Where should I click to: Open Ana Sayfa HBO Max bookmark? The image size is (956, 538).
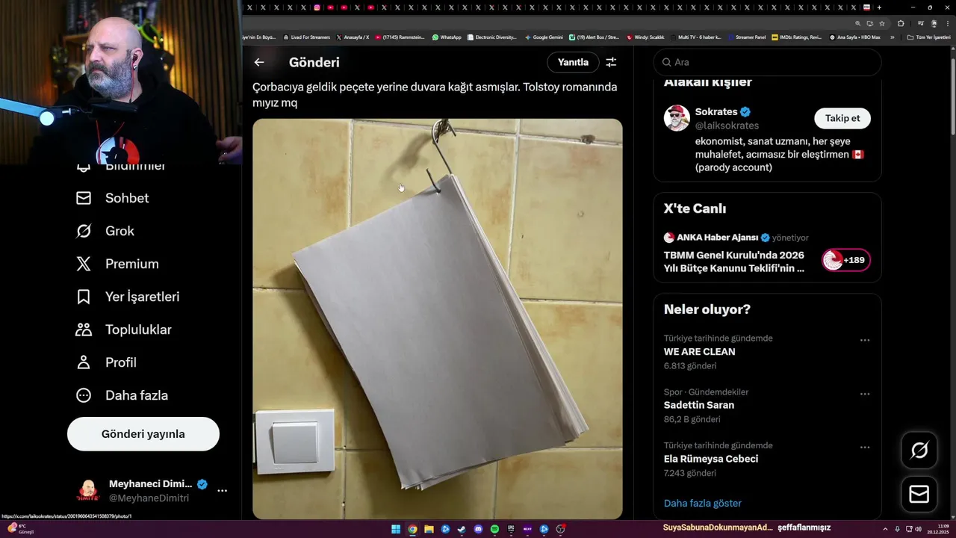point(855,37)
